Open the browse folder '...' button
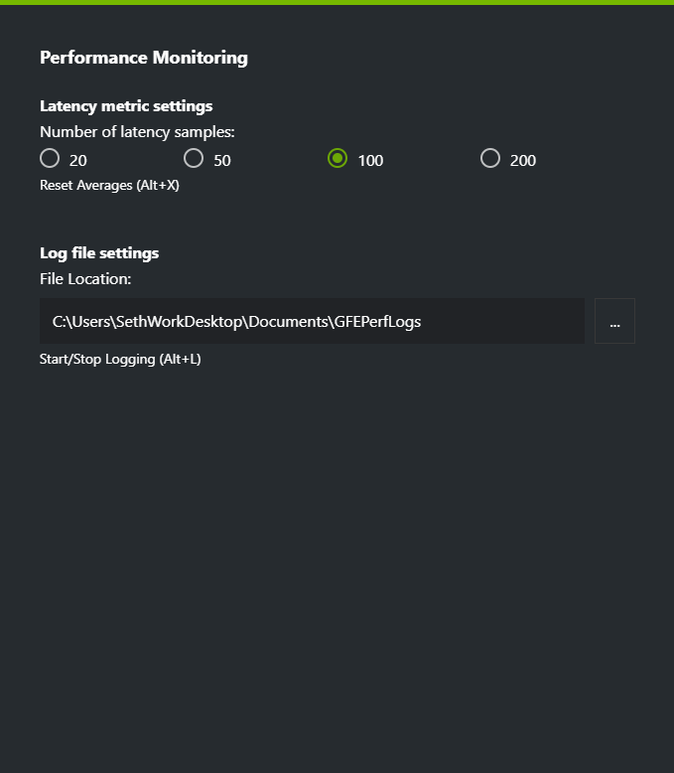 coord(614,321)
